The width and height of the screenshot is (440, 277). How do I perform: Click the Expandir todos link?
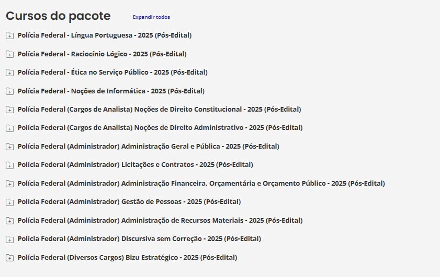[x=151, y=17]
